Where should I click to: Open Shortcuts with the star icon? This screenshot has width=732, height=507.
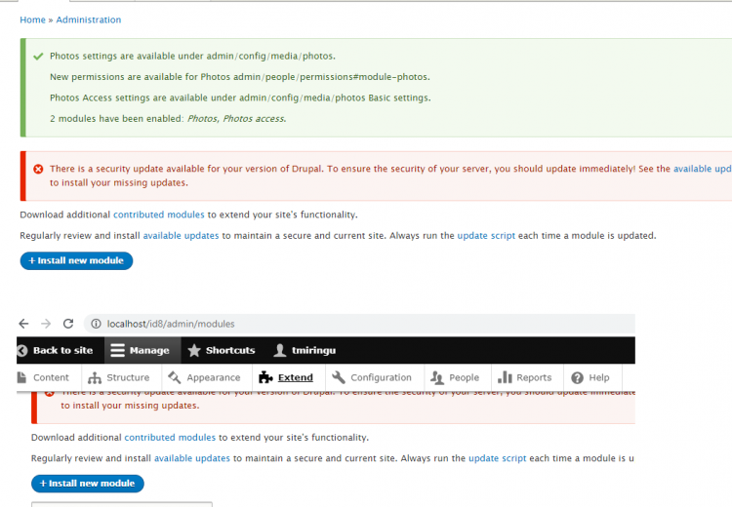pos(221,350)
